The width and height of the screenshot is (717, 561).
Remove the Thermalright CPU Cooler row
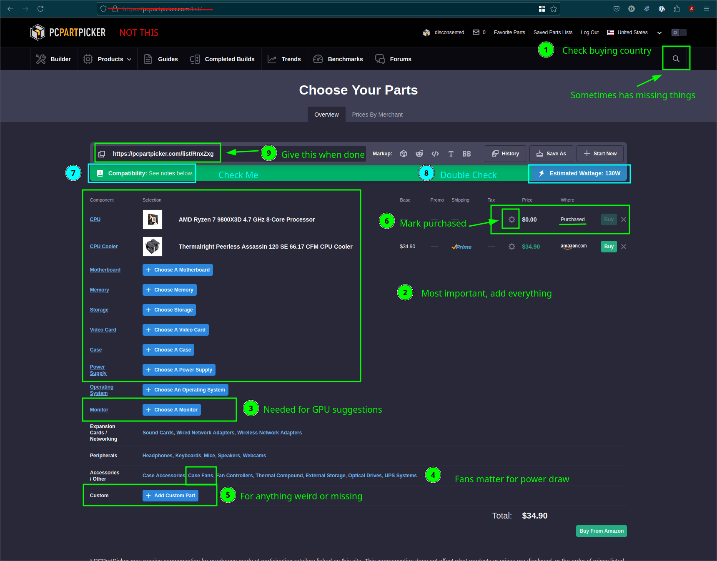pyautogui.click(x=624, y=247)
